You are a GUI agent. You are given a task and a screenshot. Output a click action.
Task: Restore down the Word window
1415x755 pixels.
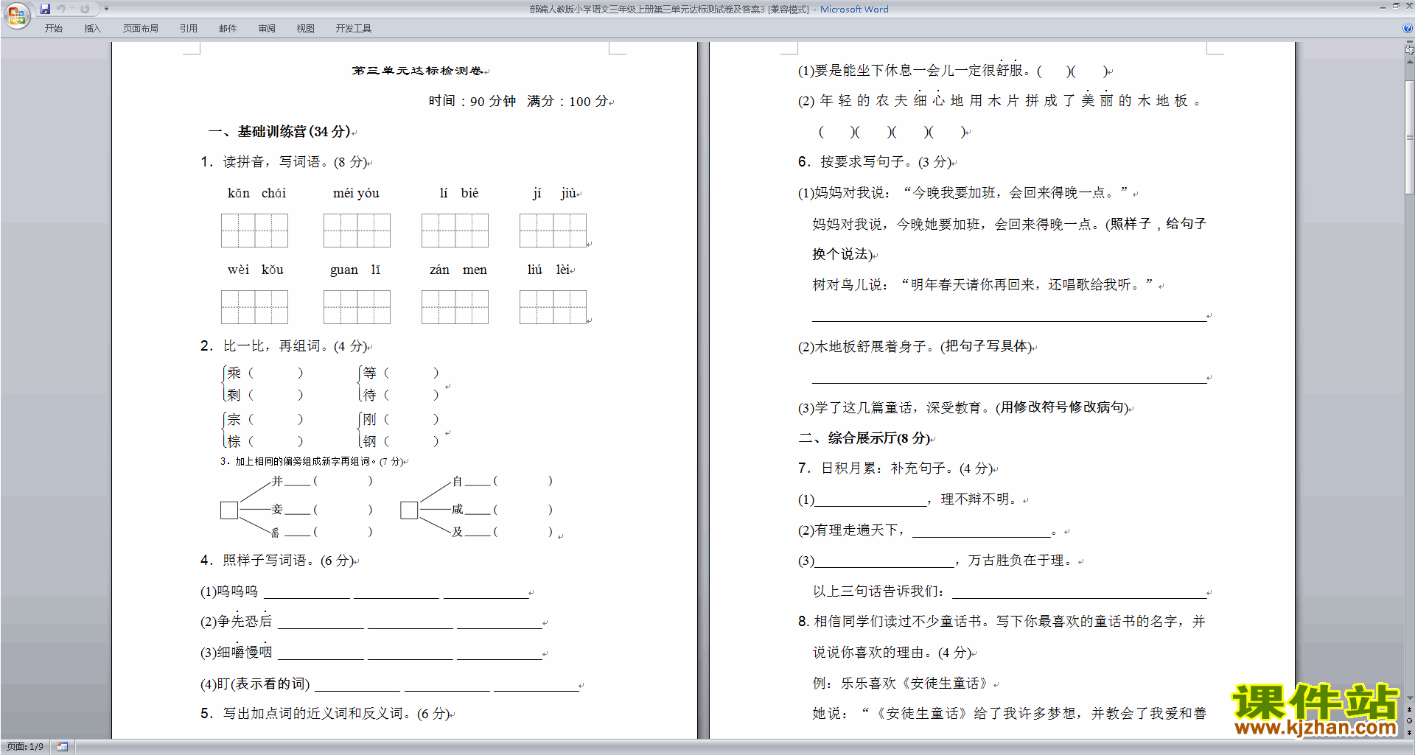point(1396,6)
